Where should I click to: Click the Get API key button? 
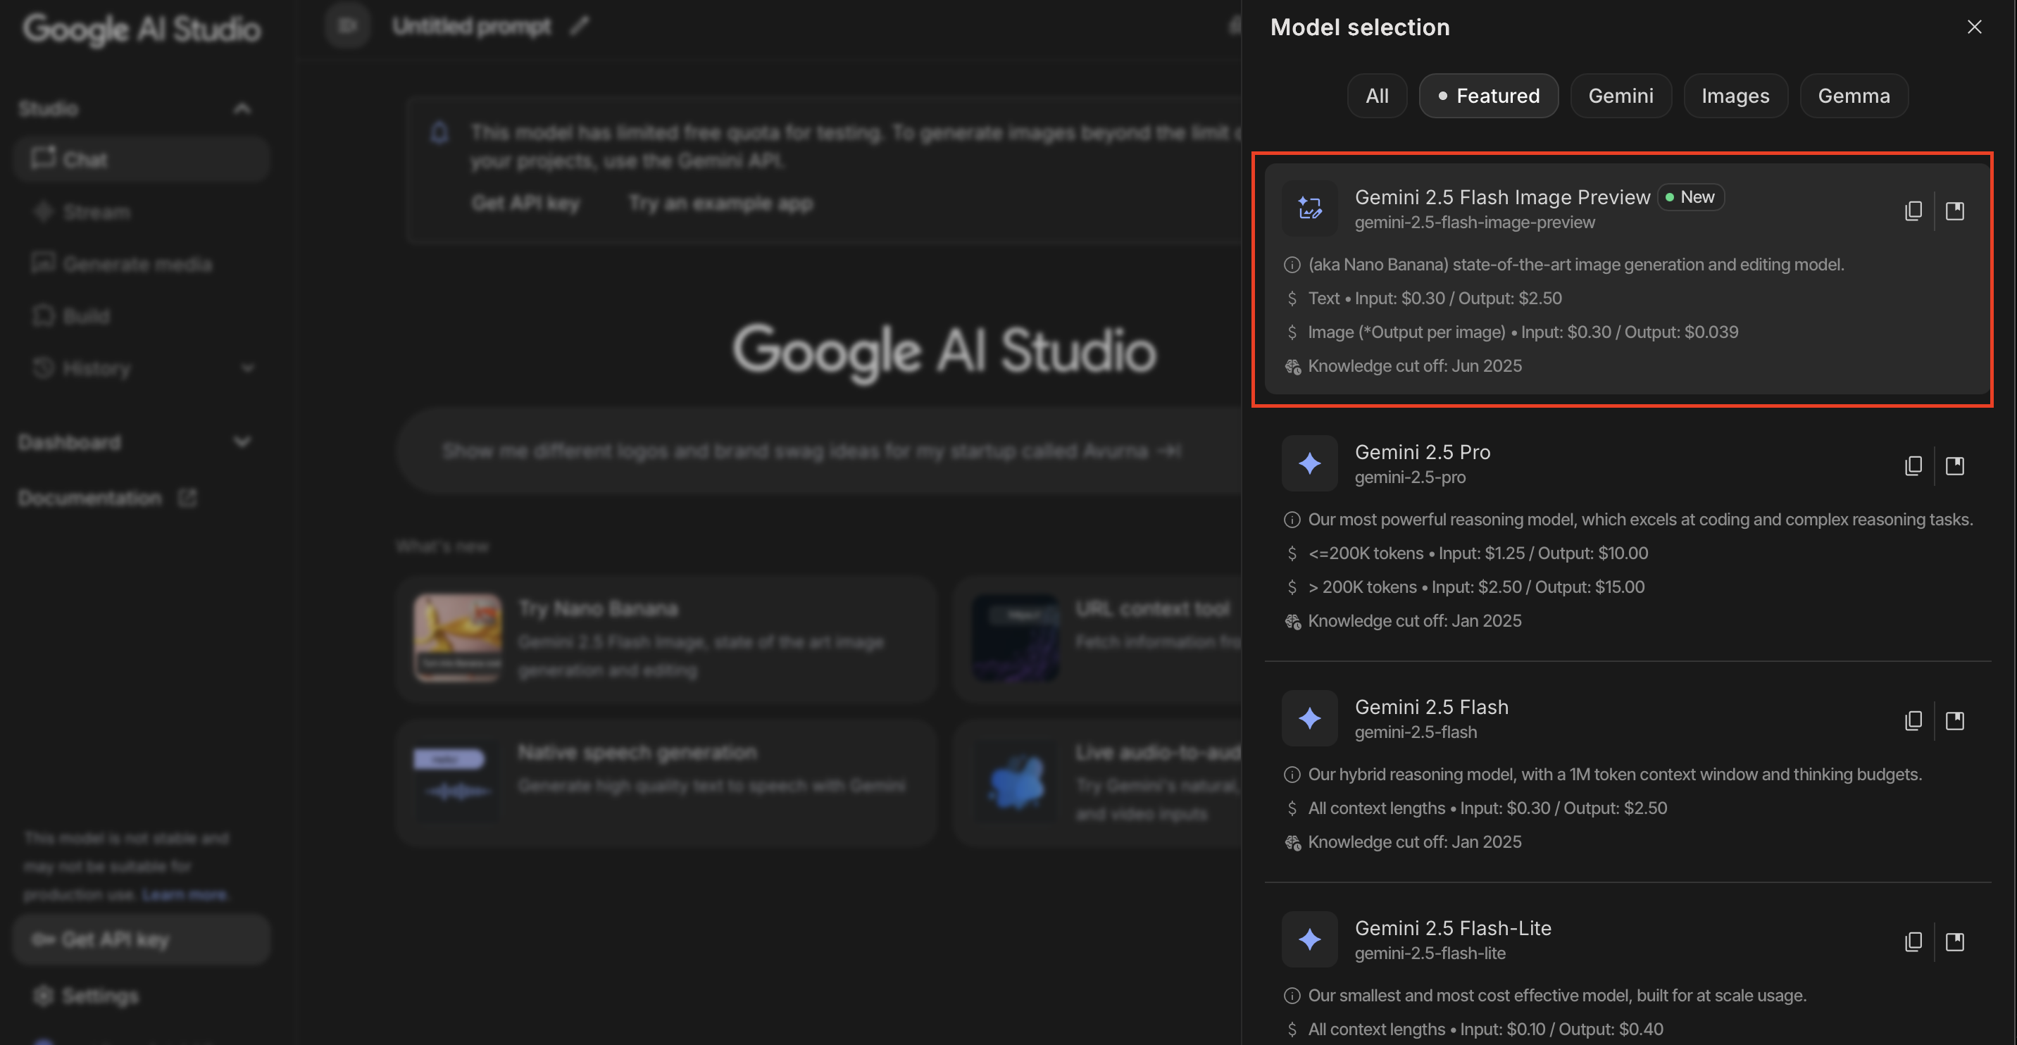pos(140,939)
